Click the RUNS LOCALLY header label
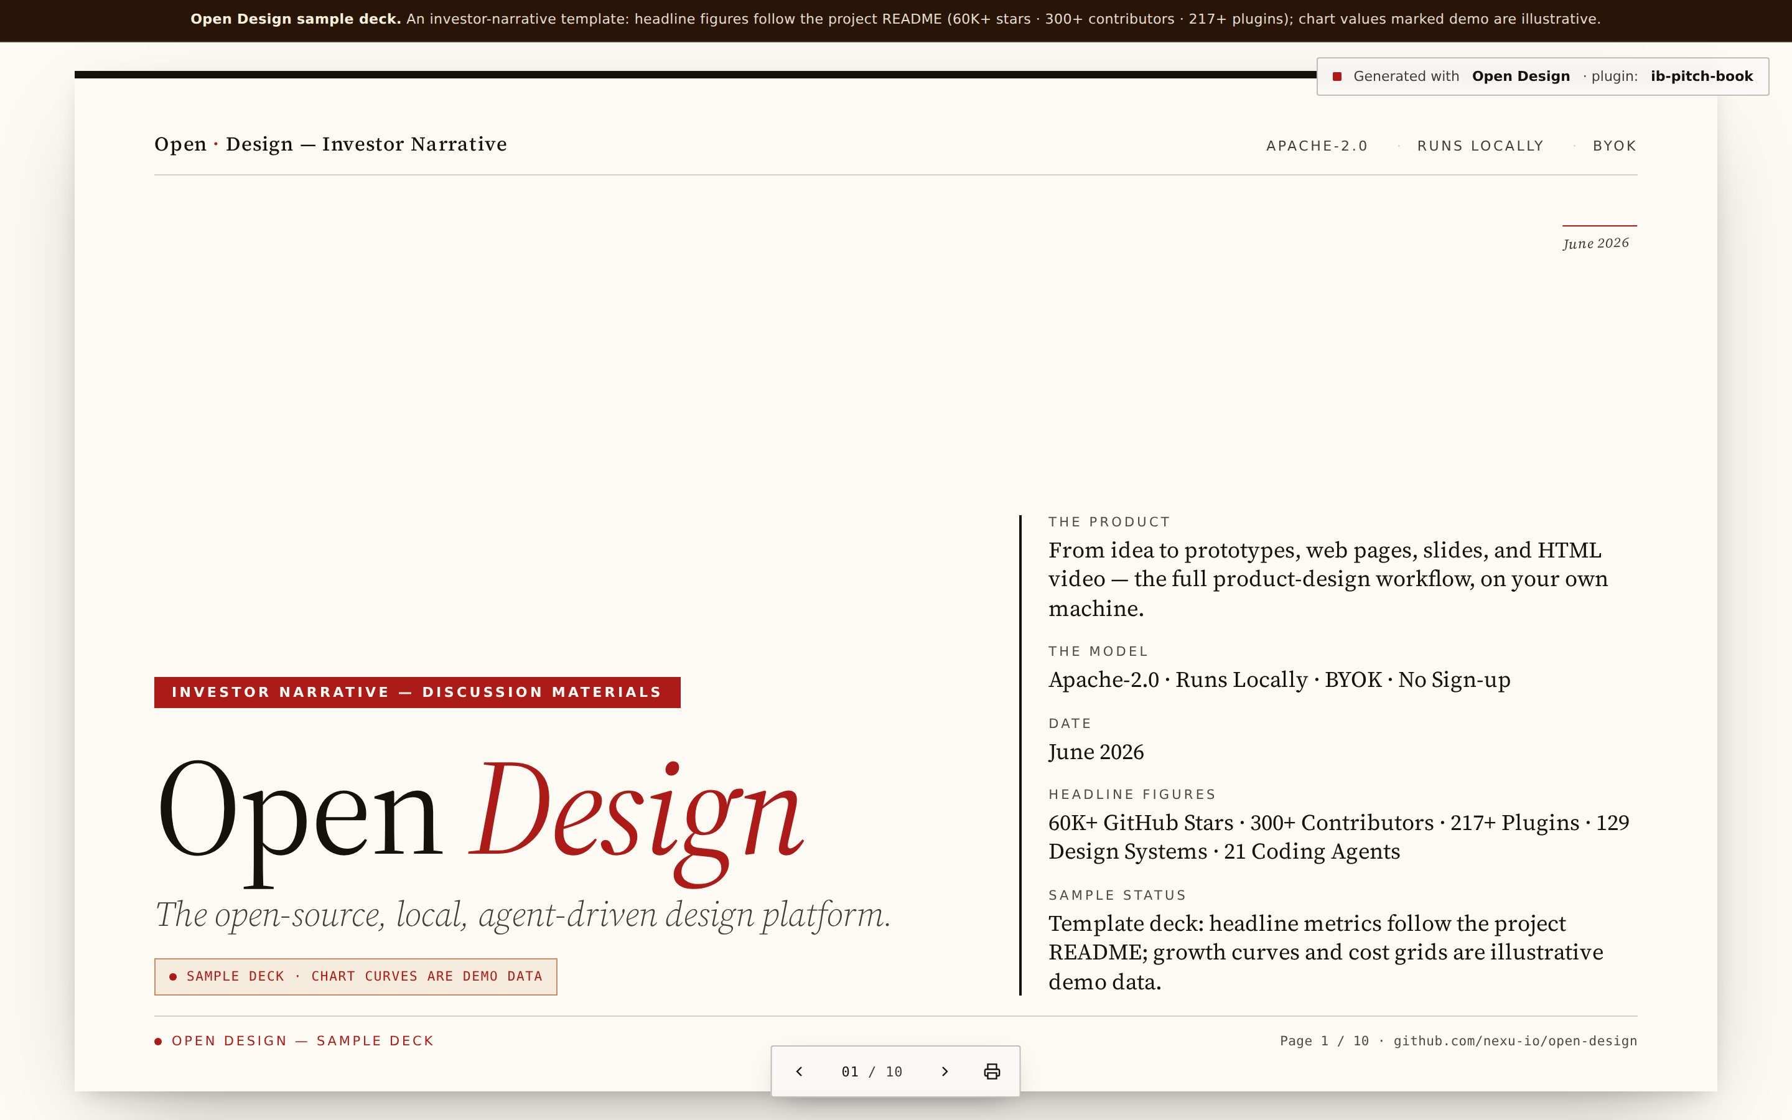 (1480, 146)
